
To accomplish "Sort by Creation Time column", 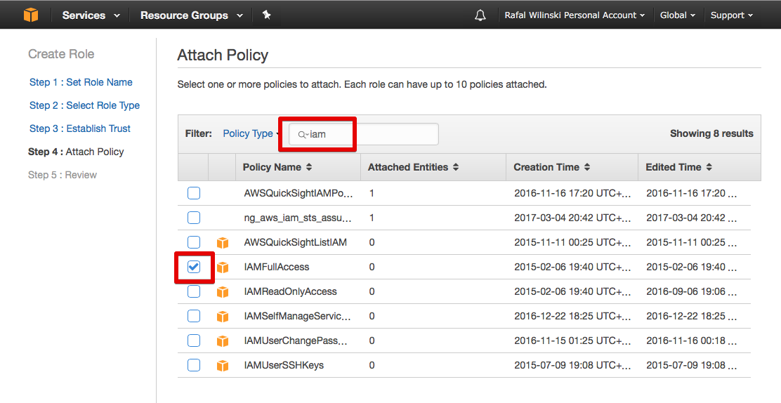I will click(551, 167).
